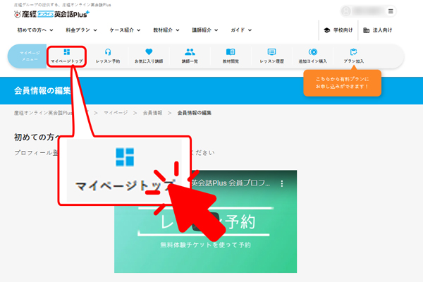Image resolution: width=423 pixels, height=282 pixels.
Task: Open 追加コイン購入 coin icon
Action: click(x=312, y=52)
